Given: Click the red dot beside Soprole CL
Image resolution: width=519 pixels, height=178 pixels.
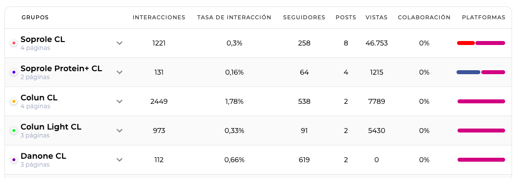Looking at the screenshot, I should click(14, 43).
